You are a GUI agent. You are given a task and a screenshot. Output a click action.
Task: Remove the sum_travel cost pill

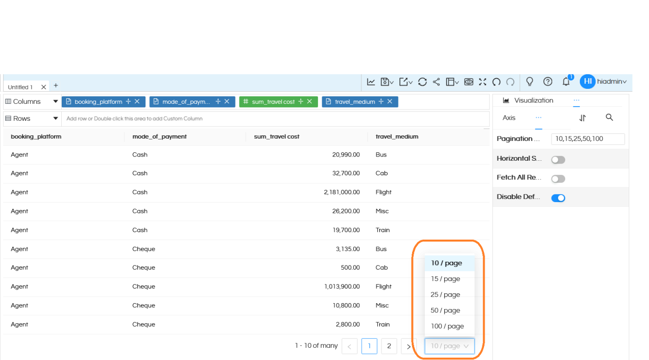(x=309, y=102)
